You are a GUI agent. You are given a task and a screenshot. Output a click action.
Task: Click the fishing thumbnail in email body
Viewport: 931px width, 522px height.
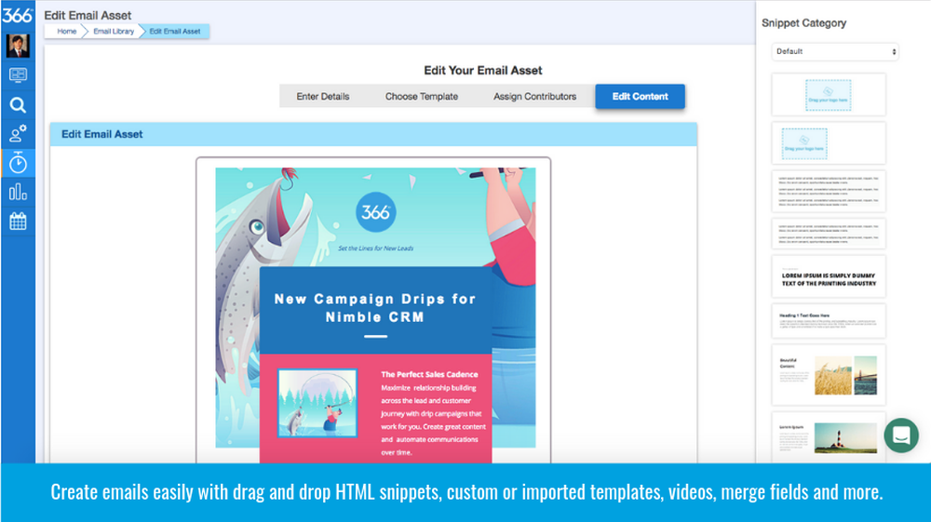click(x=317, y=403)
